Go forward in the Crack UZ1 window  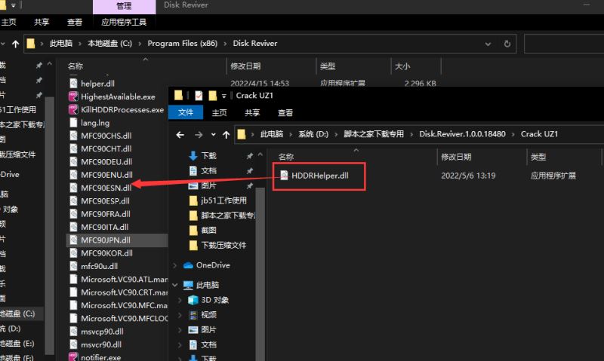click(x=199, y=135)
